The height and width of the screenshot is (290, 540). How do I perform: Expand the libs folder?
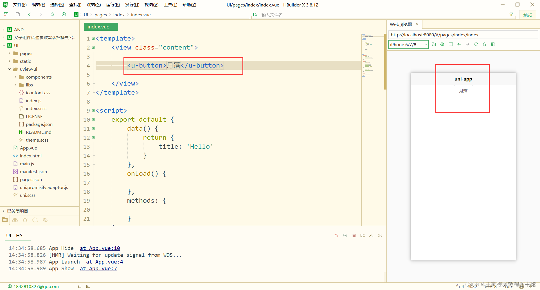click(15, 85)
